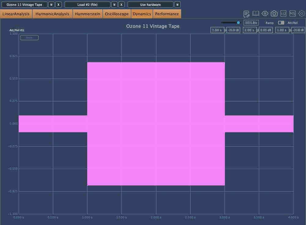Click the 2.000 s time axis label

pyautogui.click(x=156, y=217)
